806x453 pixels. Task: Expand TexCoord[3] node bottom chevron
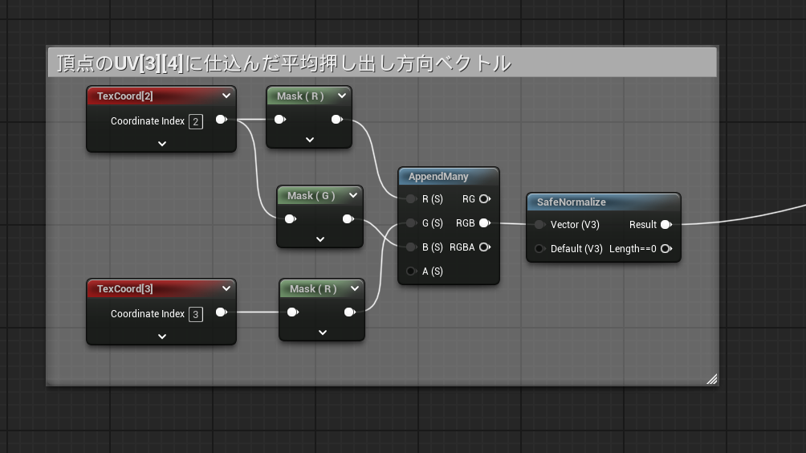[x=162, y=337]
